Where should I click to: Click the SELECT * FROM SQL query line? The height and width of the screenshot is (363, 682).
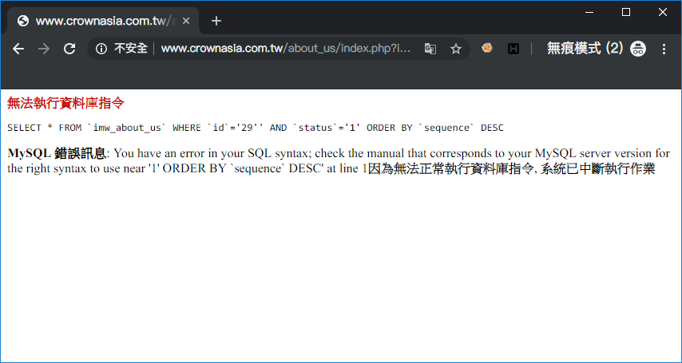pos(256,128)
